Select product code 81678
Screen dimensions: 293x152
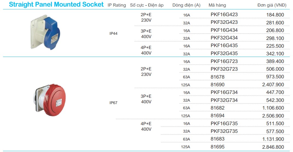[x=217, y=77]
